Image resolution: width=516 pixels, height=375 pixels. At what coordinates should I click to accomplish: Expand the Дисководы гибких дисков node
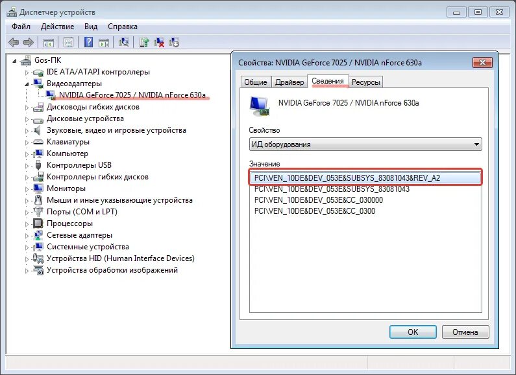(x=27, y=108)
